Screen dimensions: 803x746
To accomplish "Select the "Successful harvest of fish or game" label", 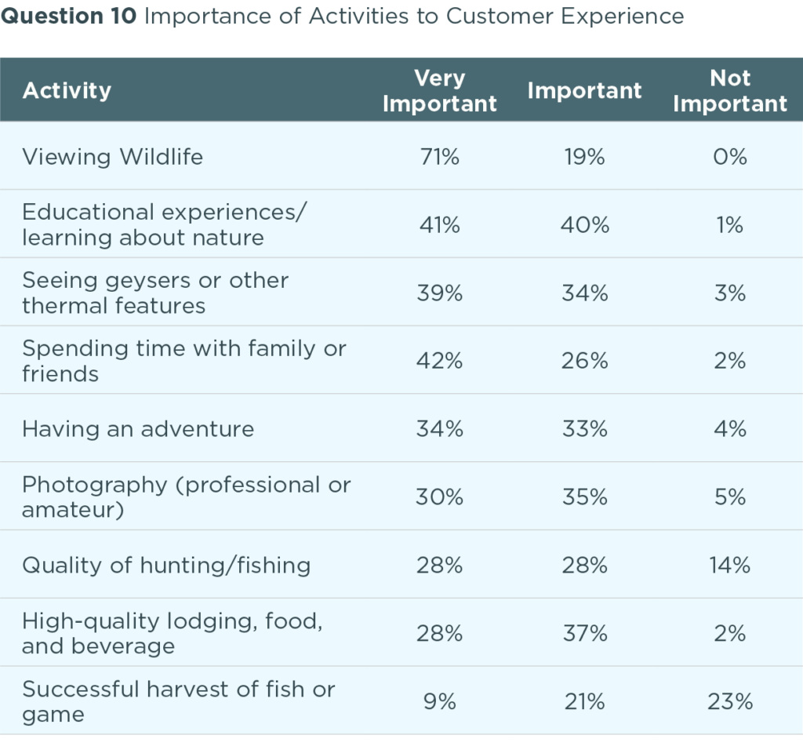I will click(x=178, y=702).
